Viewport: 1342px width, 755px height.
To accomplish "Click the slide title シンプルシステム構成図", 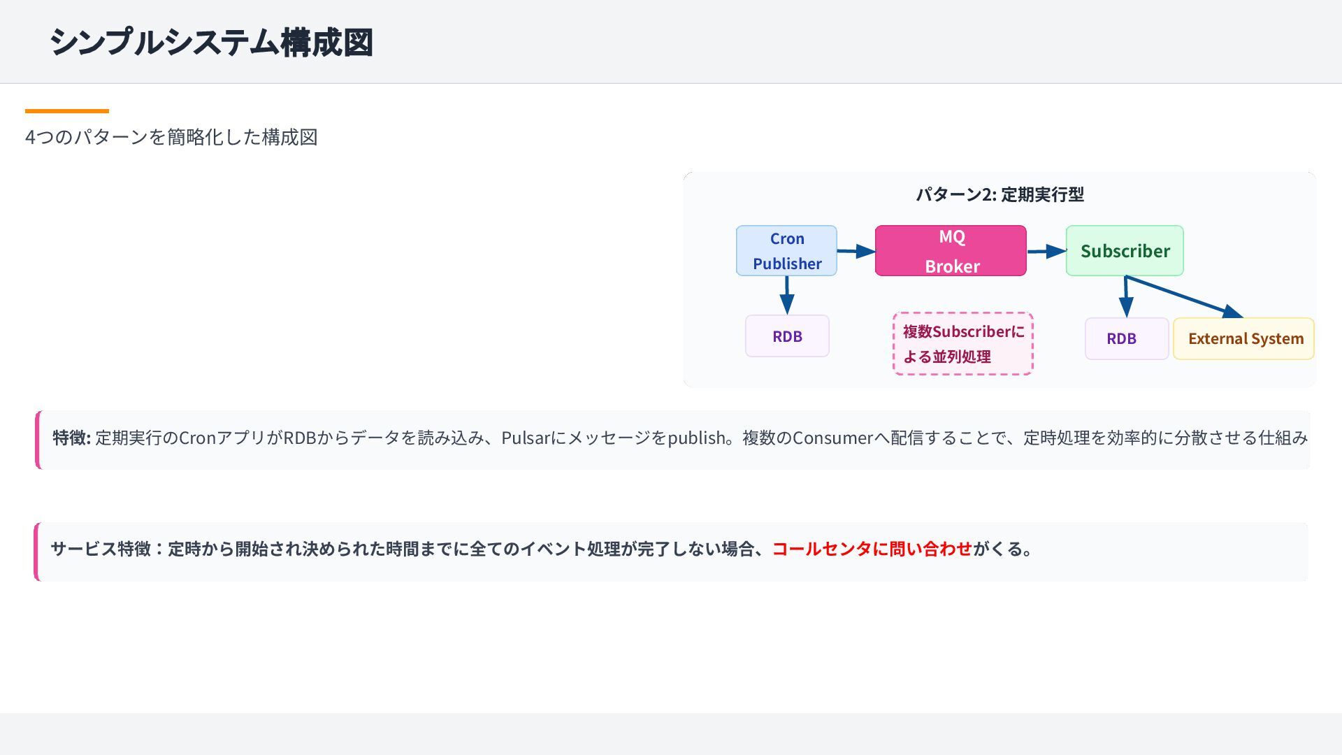I will pyautogui.click(x=211, y=42).
